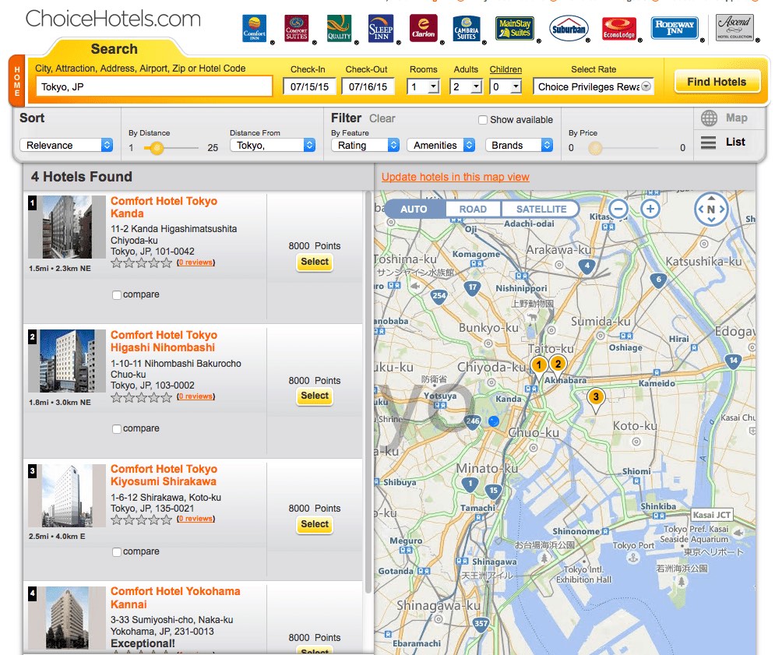The image size is (782, 655).
Task: Click the Comfort Inn brand logo
Action: [255, 29]
